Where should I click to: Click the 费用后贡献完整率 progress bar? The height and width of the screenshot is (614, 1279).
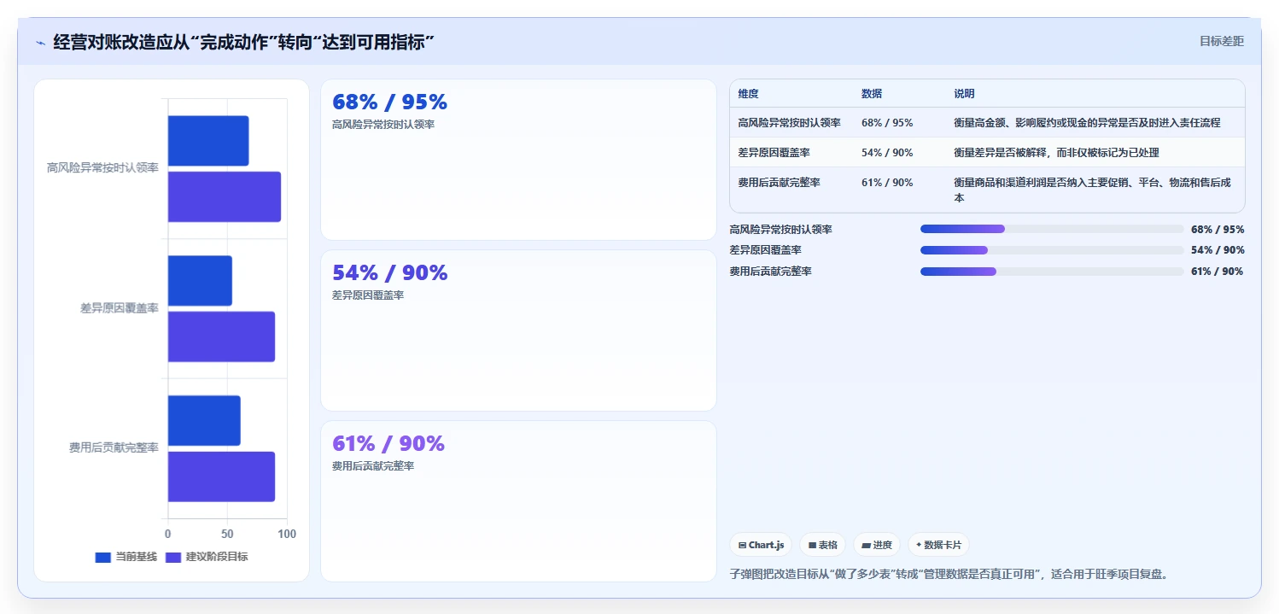(1052, 272)
